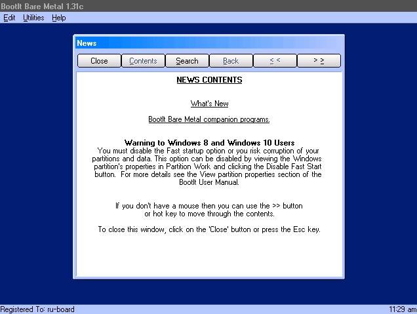Click the 11:29 am clock in status bar

click(403, 309)
